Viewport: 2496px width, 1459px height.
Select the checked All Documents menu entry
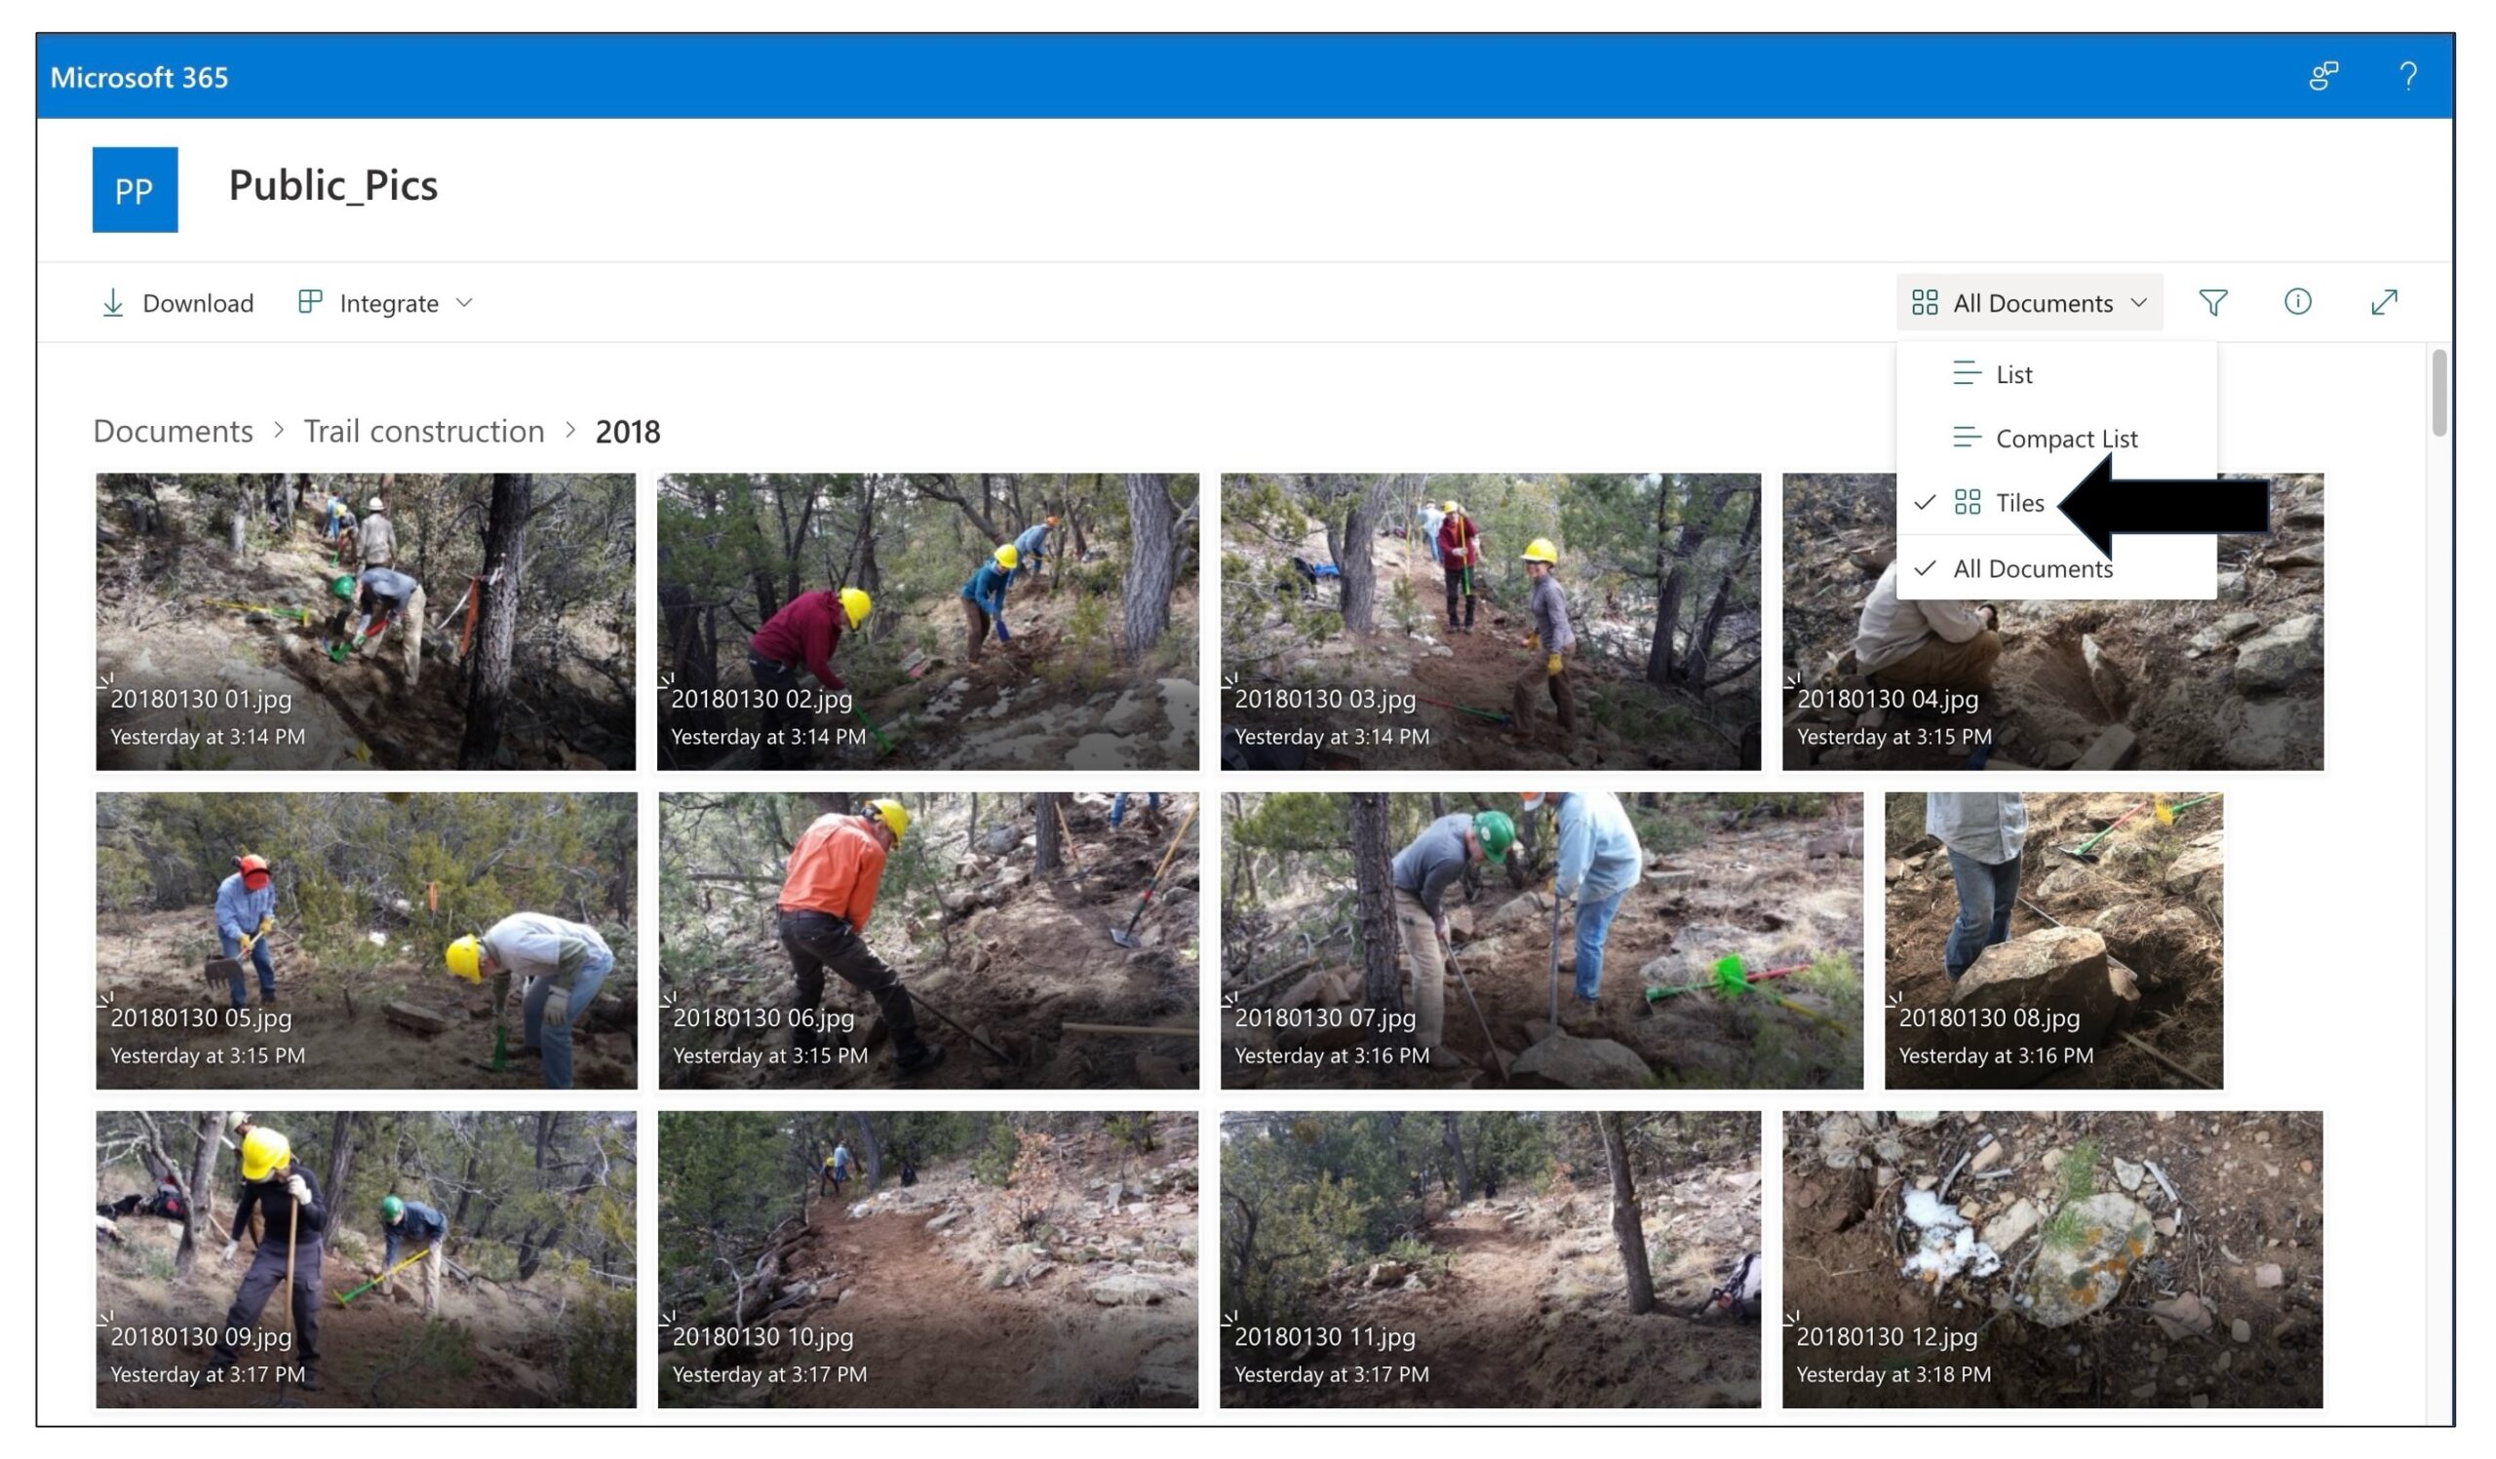click(2032, 569)
